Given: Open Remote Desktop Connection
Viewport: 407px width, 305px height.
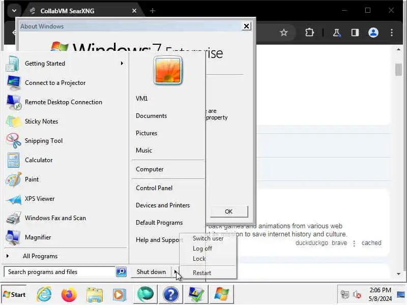Looking at the screenshot, I should coord(65,102).
